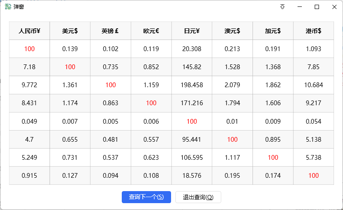Click the 退出查询(Q) button

(x=198, y=197)
